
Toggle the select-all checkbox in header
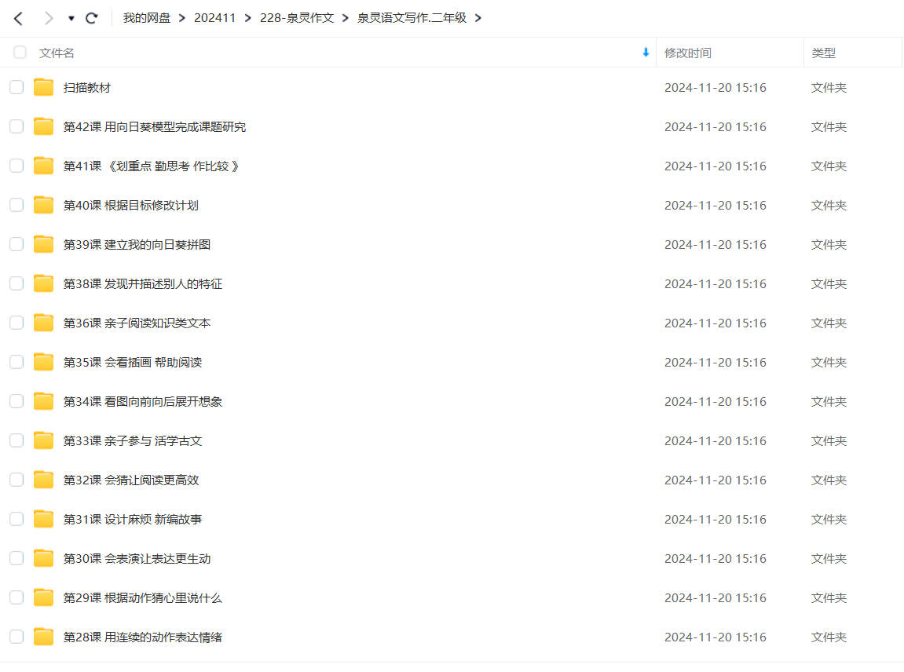[x=20, y=53]
